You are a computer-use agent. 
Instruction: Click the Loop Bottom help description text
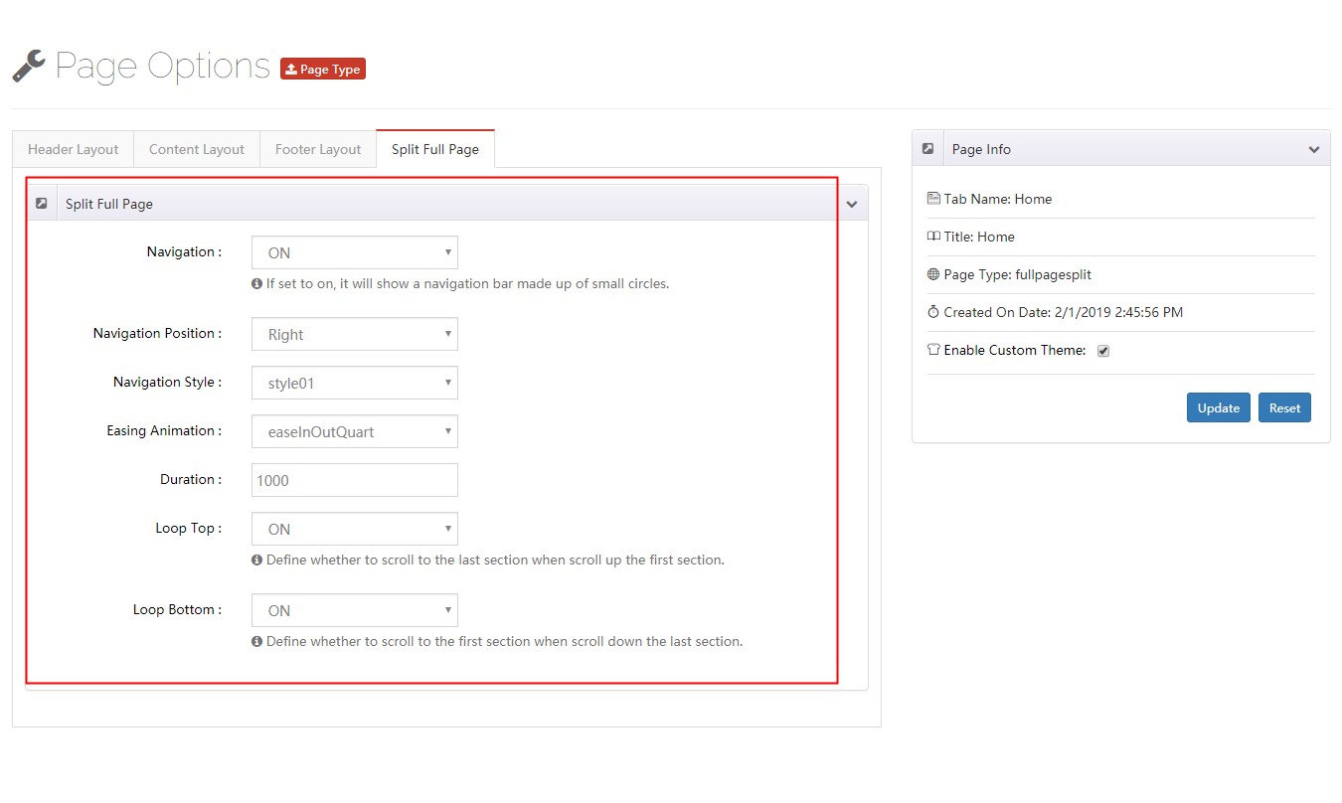tap(505, 641)
